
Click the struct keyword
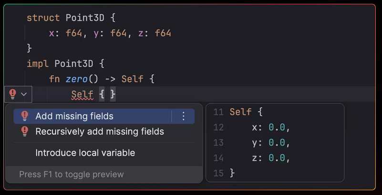tap(43, 18)
